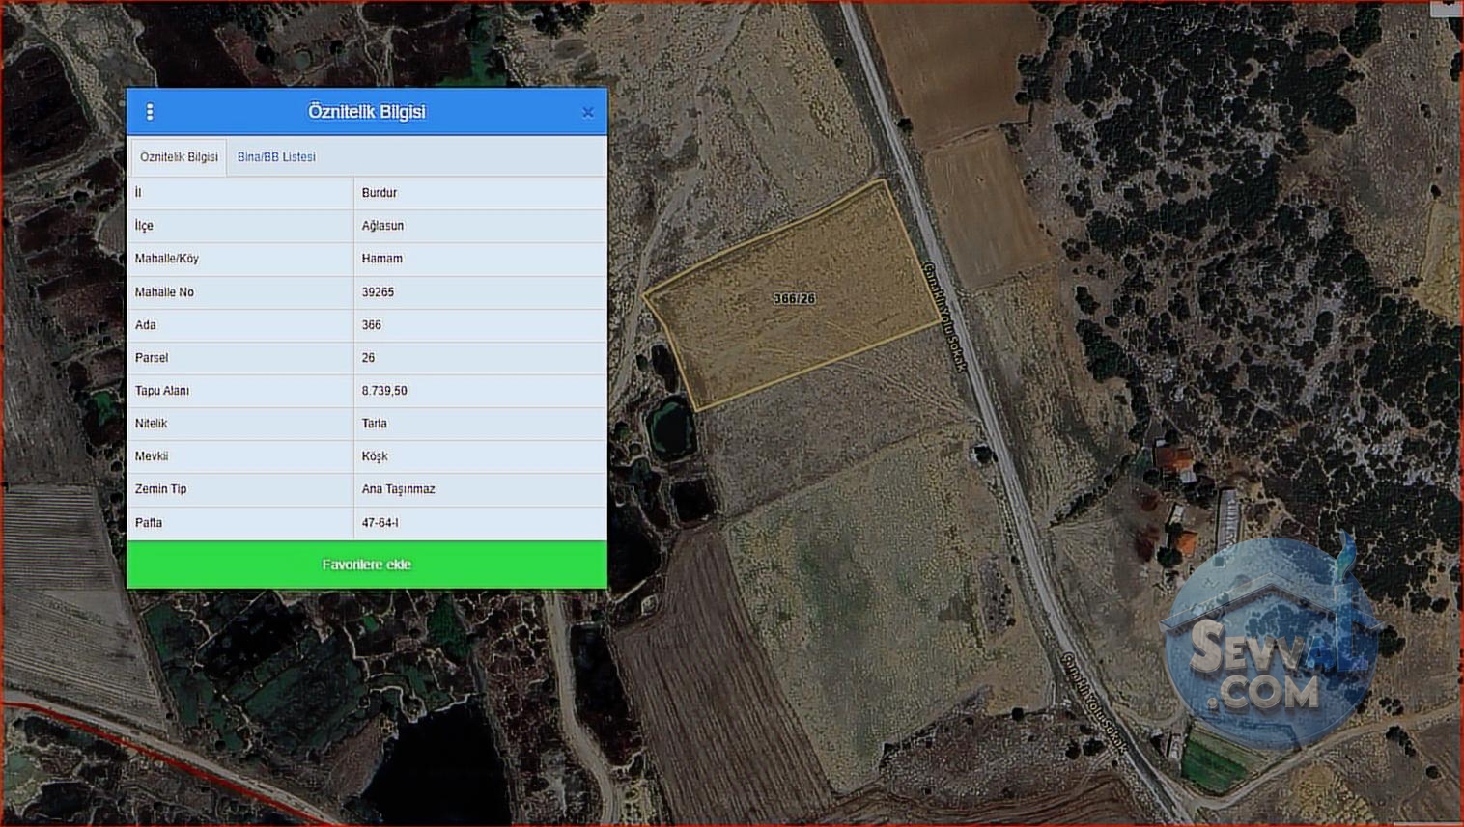
Task: Click the Zemin Tip value Ana Taşınmaz
Action: click(399, 489)
